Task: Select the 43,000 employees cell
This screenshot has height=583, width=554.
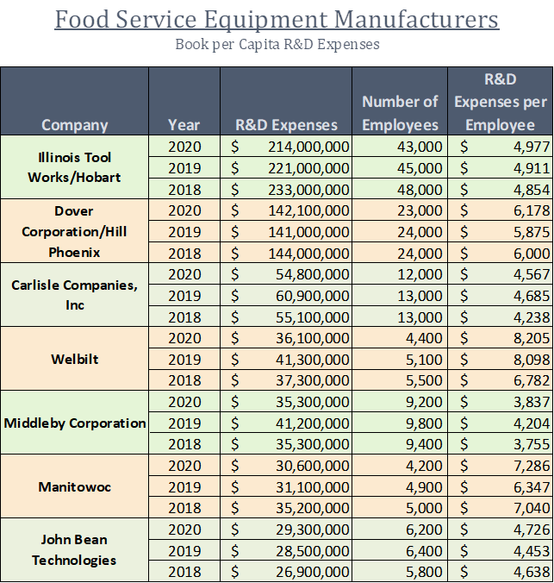Action: click(x=400, y=147)
